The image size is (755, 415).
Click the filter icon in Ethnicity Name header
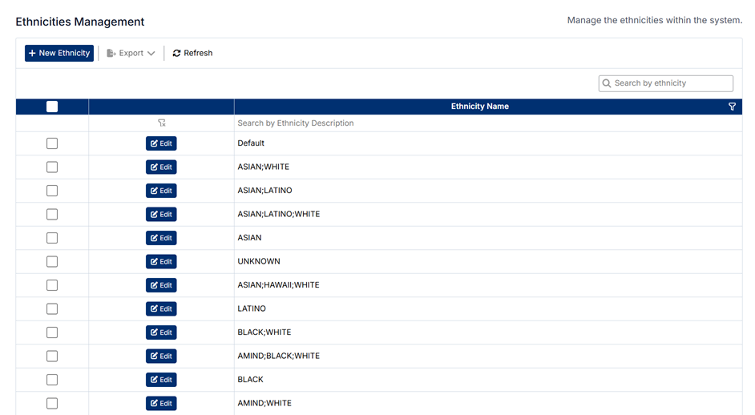(x=732, y=107)
